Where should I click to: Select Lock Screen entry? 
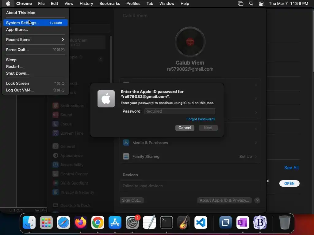pyautogui.click(x=36, y=83)
